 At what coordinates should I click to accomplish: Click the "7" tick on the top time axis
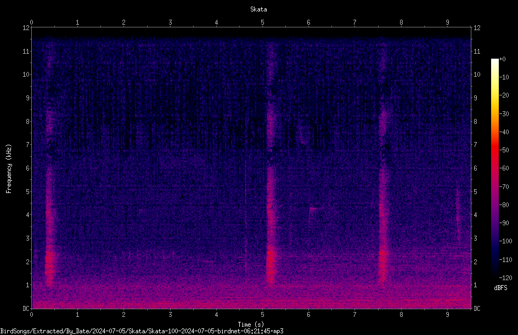[x=355, y=22]
